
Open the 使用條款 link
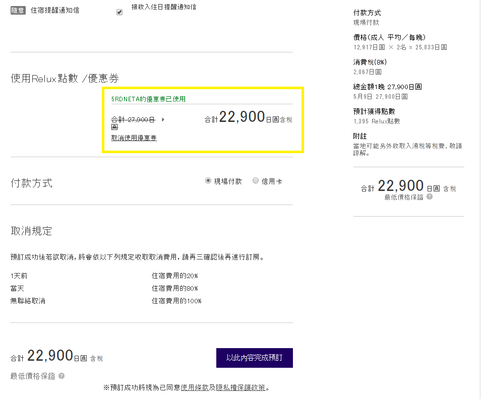(x=195, y=387)
